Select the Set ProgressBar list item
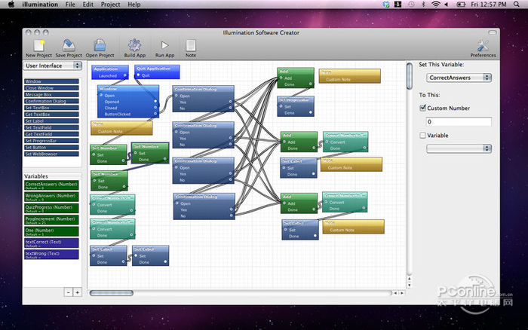This screenshot has height=330, width=528. pyautogui.click(x=51, y=141)
